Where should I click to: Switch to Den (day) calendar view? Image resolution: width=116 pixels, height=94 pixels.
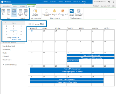[3, 11]
